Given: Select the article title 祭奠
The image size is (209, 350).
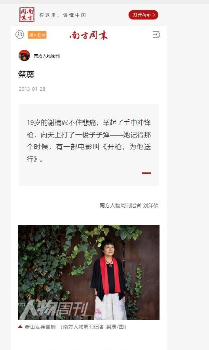Looking at the screenshot, I should click(x=26, y=75).
